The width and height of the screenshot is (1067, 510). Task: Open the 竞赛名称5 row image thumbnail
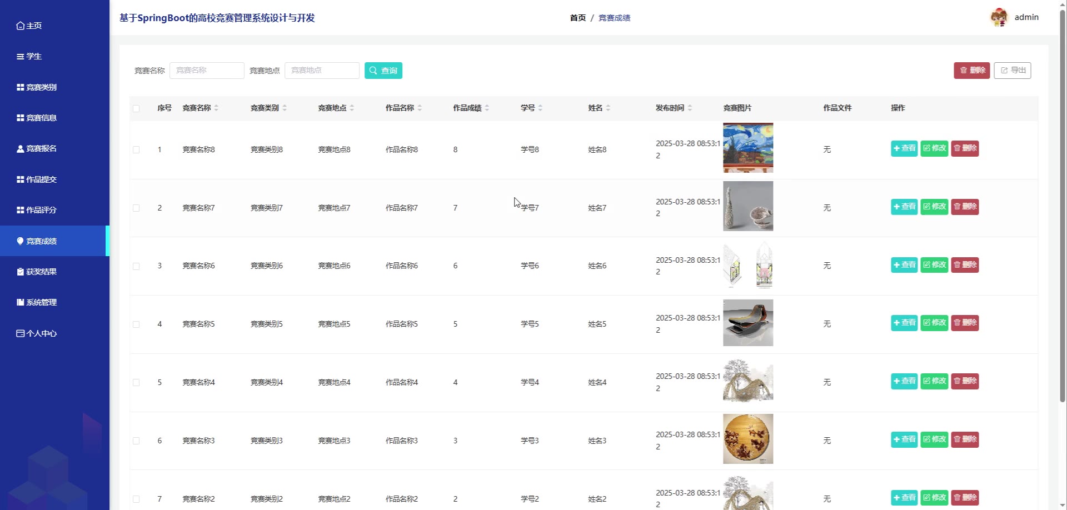click(x=748, y=323)
